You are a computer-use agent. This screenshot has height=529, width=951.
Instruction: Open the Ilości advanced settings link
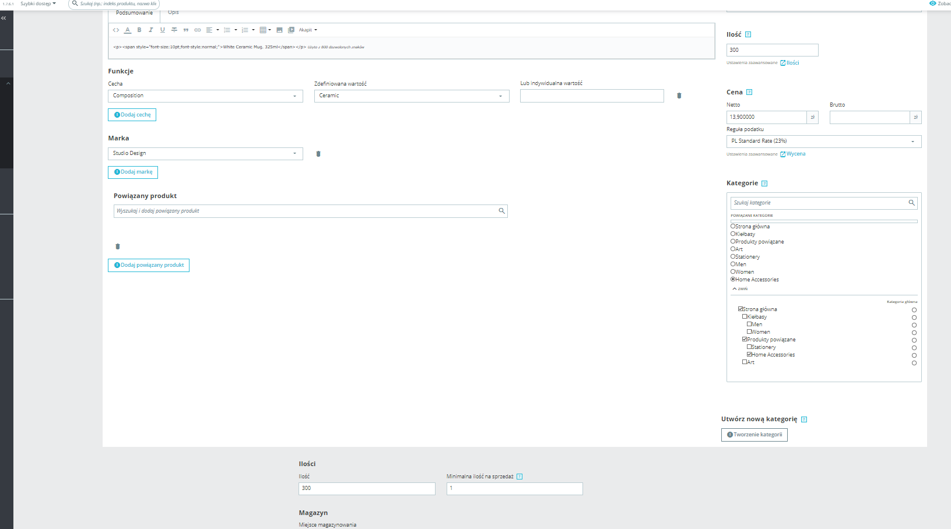click(789, 63)
